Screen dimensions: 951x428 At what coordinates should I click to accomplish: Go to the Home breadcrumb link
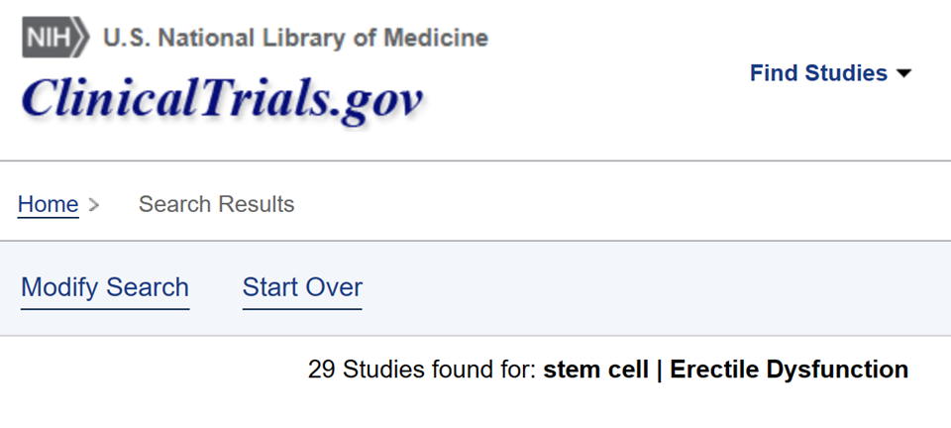pos(48,204)
